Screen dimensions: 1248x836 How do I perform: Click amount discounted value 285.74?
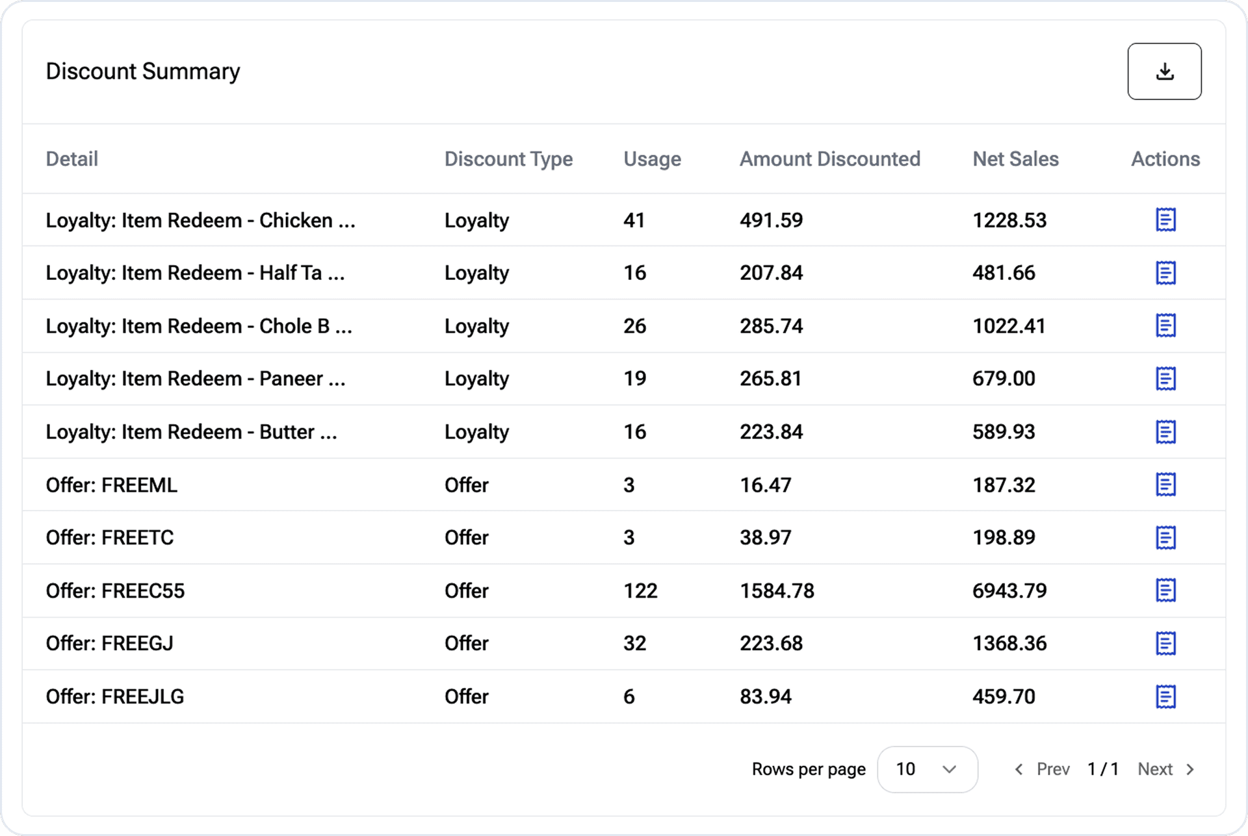(771, 326)
